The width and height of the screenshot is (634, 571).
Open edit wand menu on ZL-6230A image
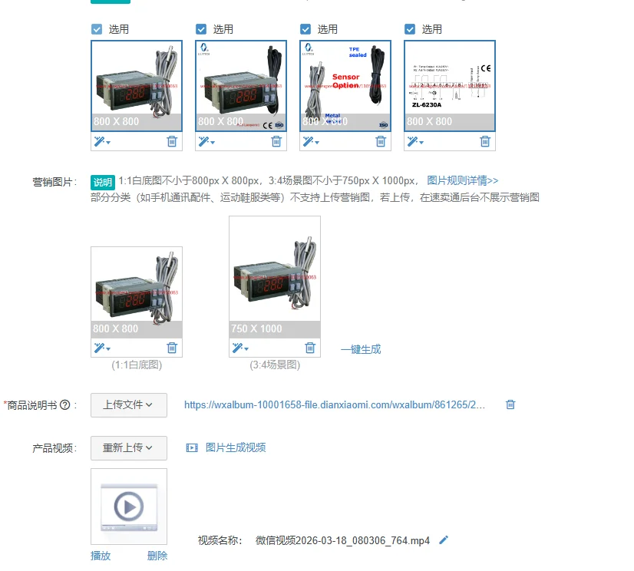click(414, 141)
